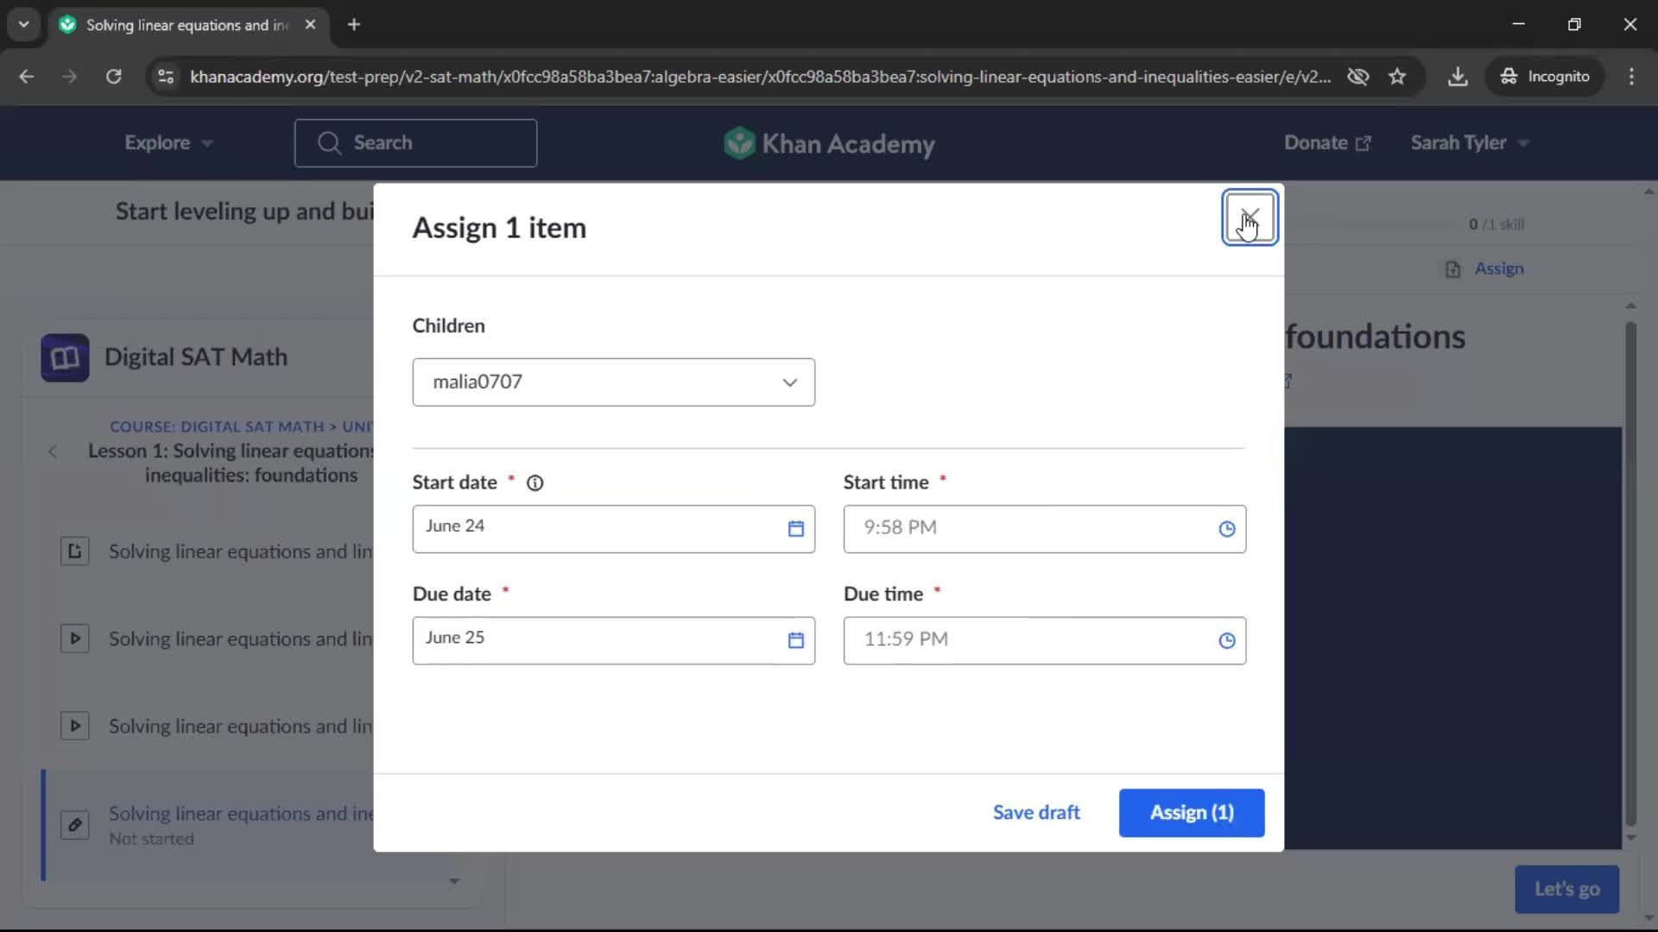Show Start date info tooltip icon

click(535, 483)
